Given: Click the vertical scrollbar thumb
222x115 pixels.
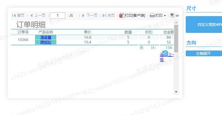Looking at the screenshot, I should 176,39.
